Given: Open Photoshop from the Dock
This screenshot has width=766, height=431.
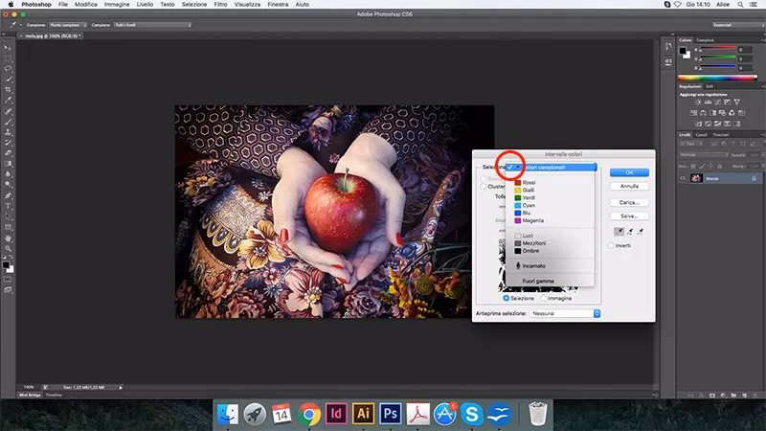Looking at the screenshot, I should (391, 413).
